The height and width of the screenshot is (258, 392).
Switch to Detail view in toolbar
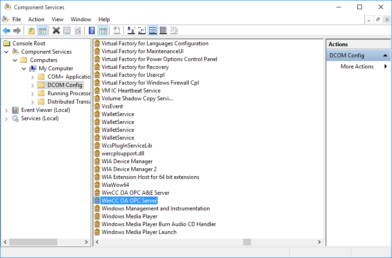[163, 31]
